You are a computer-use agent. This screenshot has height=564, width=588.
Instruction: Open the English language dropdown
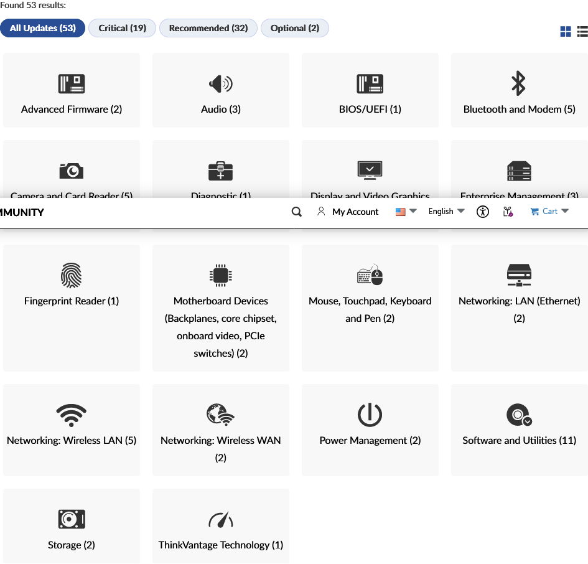point(446,212)
